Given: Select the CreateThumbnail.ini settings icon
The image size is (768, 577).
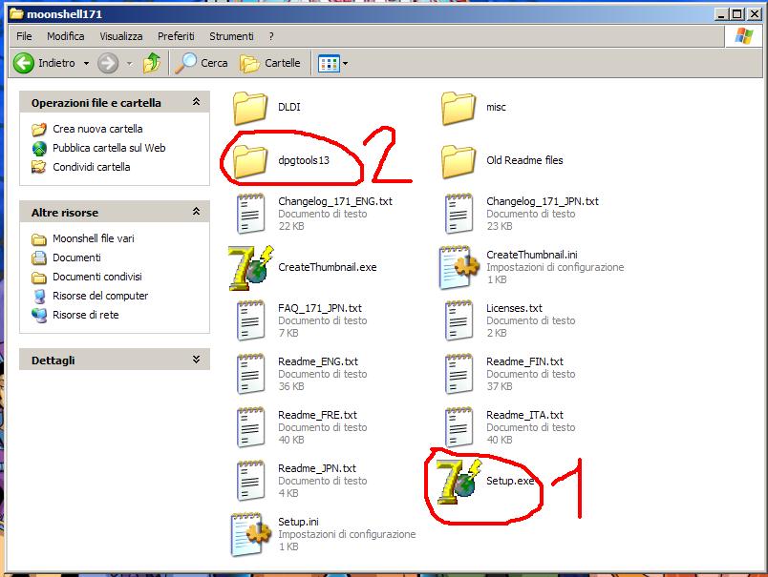Looking at the screenshot, I should (x=459, y=267).
